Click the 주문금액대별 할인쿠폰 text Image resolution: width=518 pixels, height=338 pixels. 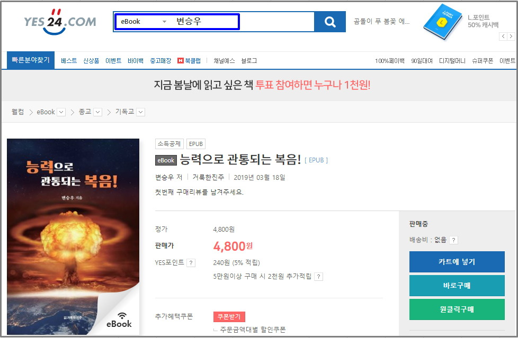tap(253, 330)
